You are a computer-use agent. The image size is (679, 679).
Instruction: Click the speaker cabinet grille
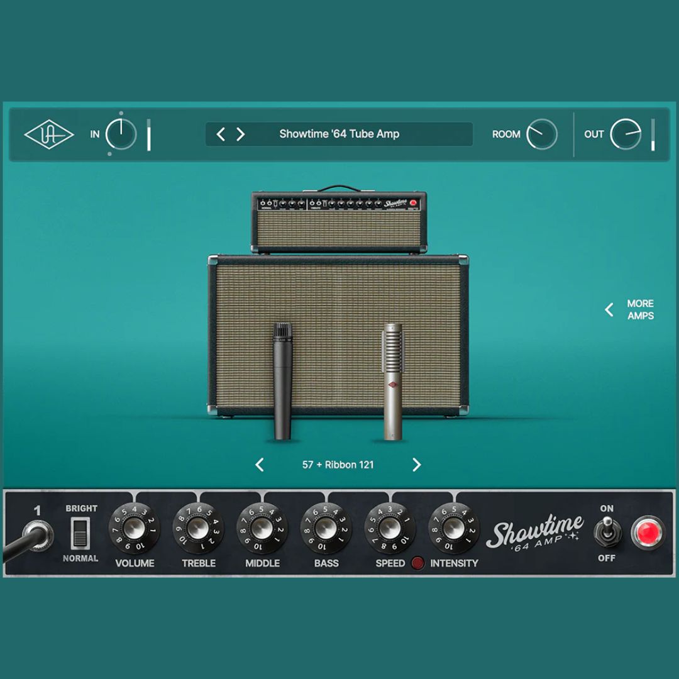click(338, 336)
